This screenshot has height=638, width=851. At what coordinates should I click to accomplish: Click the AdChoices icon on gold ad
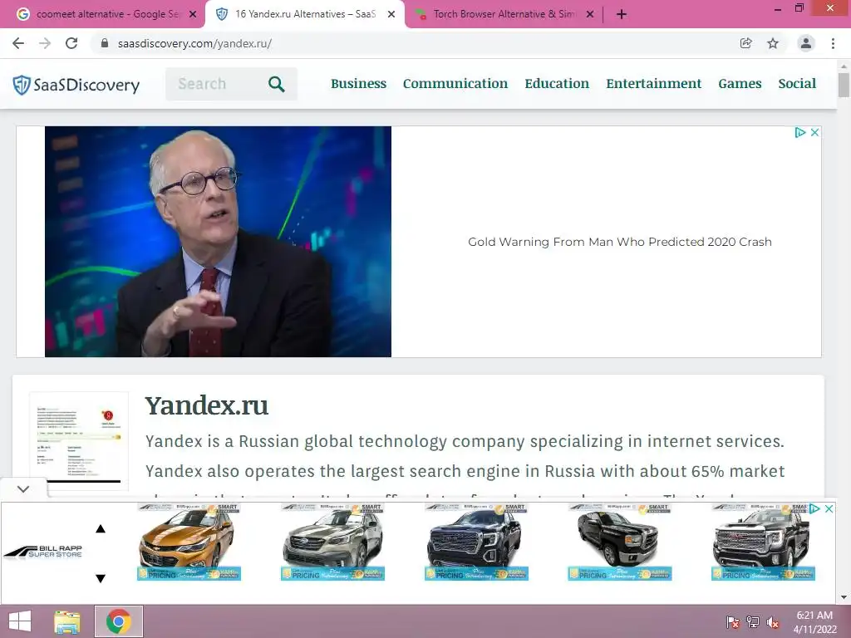coord(799,132)
